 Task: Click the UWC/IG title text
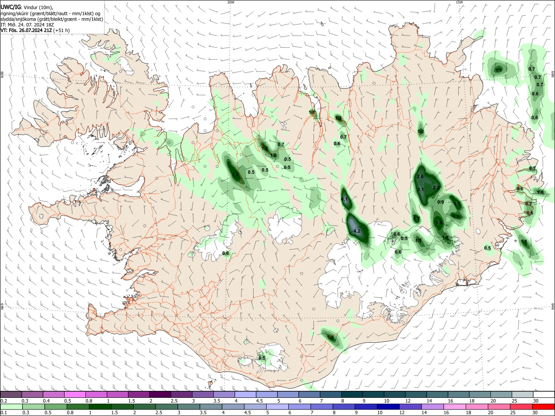(x=10, y=7)
